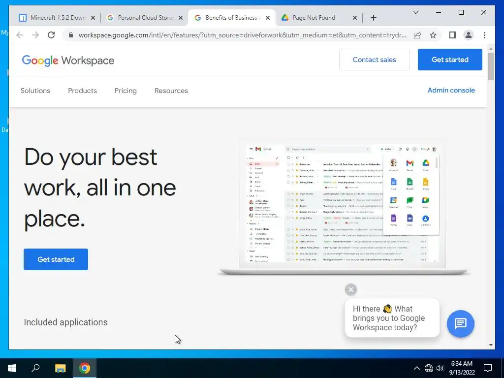Go back to the previous page
The width and height of the screenshot is (504, 378).
[20, 35]
